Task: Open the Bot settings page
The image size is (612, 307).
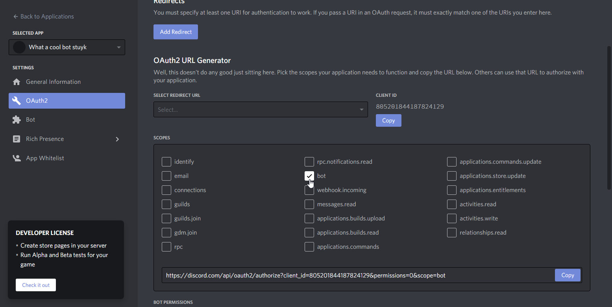Action: 31,120
